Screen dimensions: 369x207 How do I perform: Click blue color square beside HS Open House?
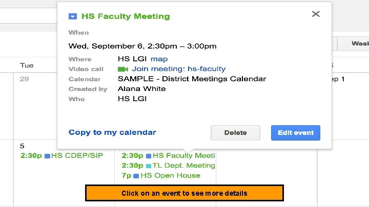click(x=136, y=176)
